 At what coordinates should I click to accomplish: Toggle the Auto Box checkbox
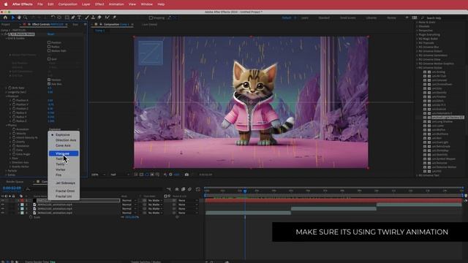click(x=49, y=84)
